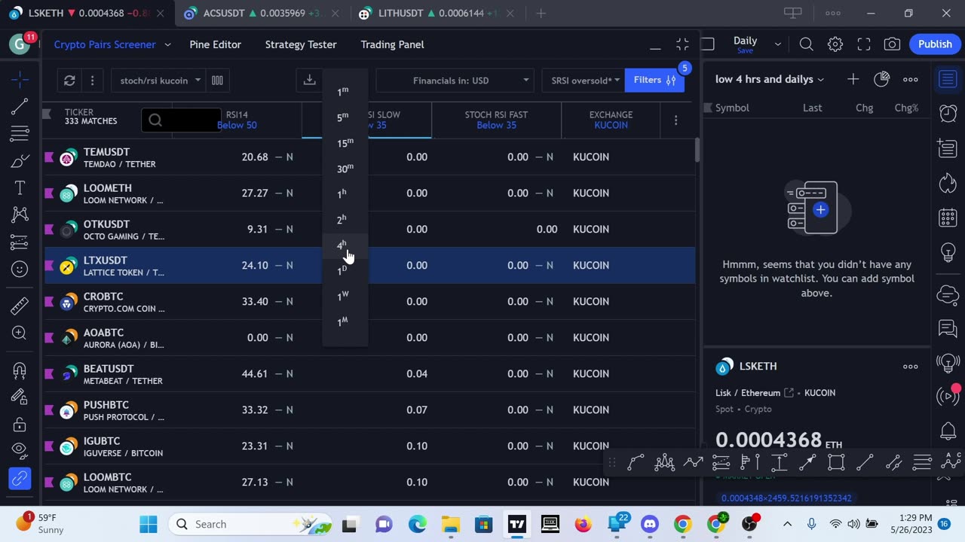Select the text annotation tool
The image size is (965, 542).
coord(20,188)
